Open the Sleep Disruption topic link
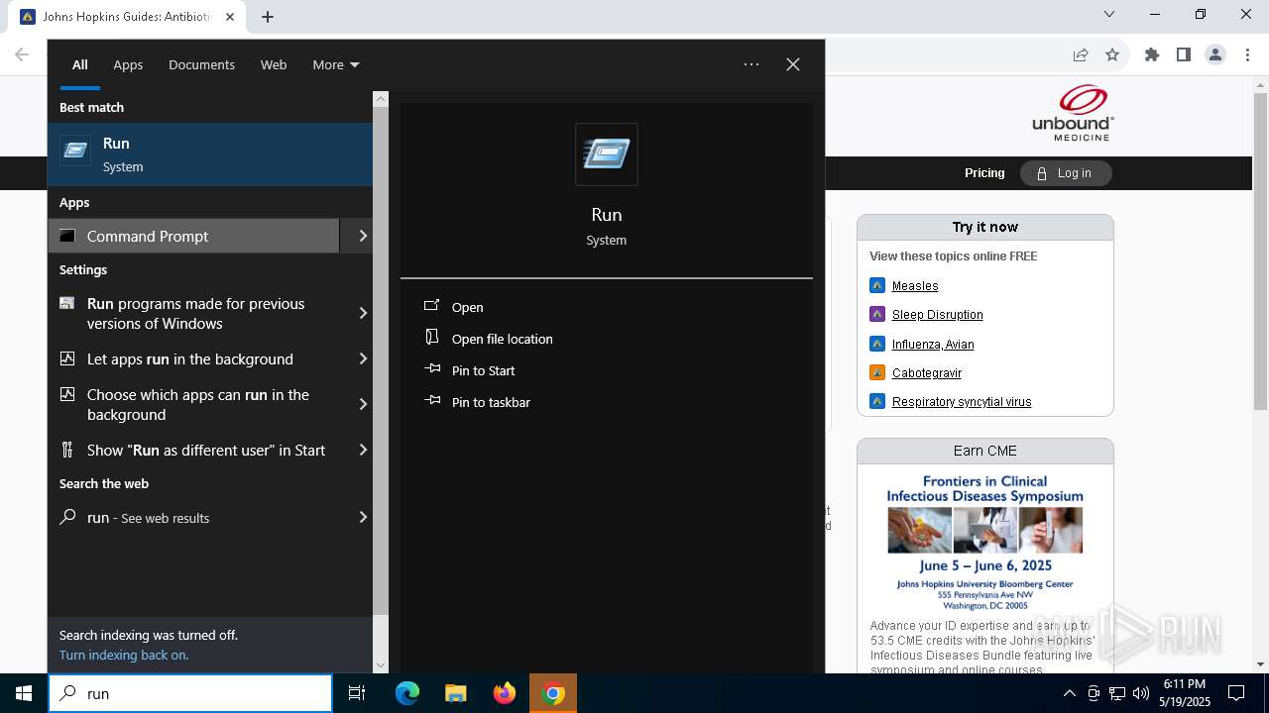Screen dimensions: 1269x713 click(937, 314)
